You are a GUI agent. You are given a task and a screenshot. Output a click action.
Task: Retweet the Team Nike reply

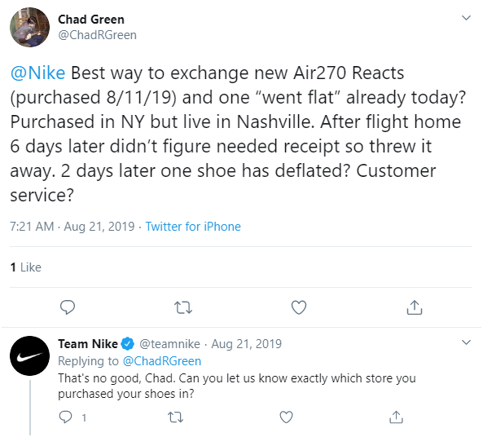click(x=176, y=417)
